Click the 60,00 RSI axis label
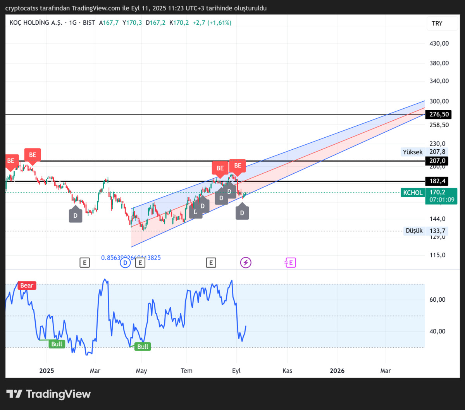 pyautogui.click(x=437, y=299)
